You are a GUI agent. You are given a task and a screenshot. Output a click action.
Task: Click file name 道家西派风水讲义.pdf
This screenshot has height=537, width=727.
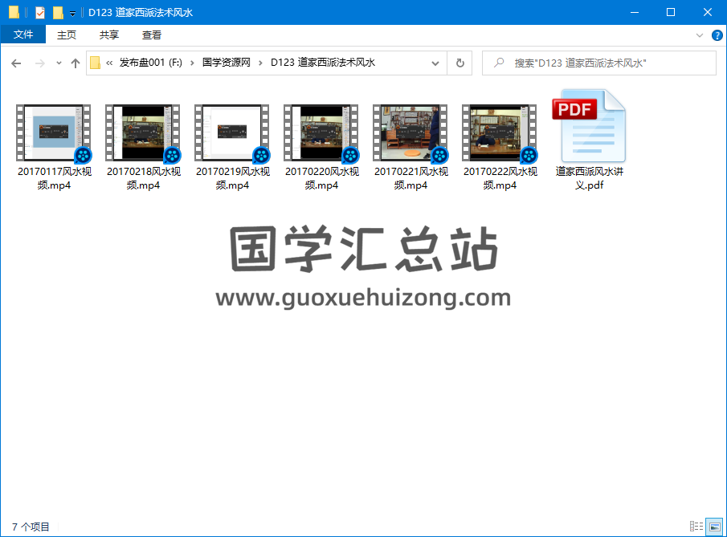(590, 178)
